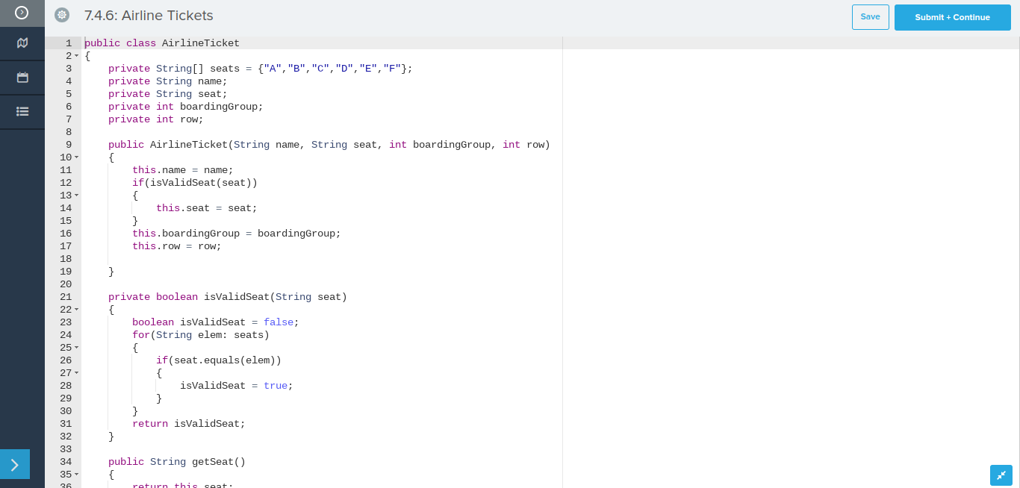Click the boardingGroup field declaration line
The height and width of the screenshot is (488, 1020).
tap(185, 107)
